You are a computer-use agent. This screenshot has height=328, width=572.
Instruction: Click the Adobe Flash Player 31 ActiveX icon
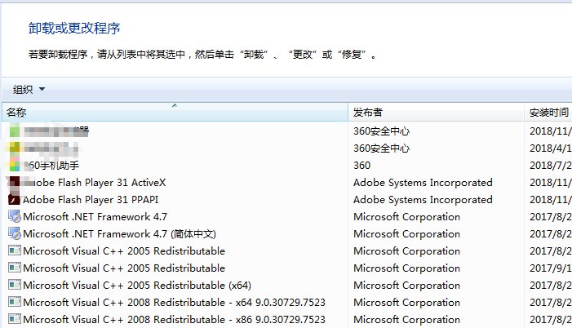(x=15, y=183)
